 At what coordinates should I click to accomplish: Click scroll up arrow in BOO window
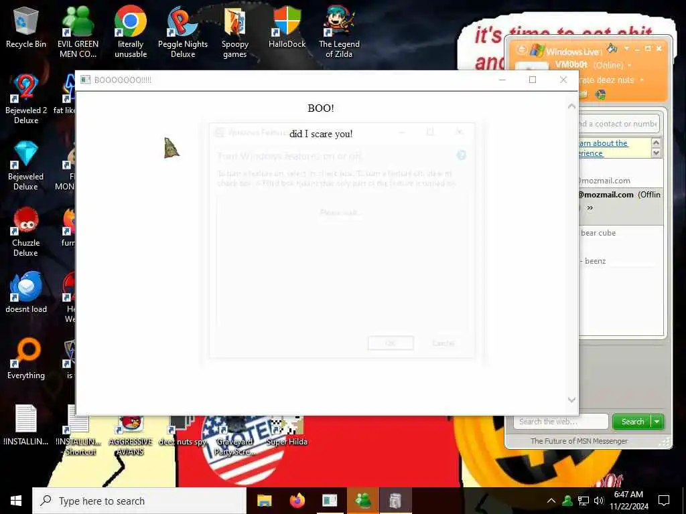coord(571,106)
